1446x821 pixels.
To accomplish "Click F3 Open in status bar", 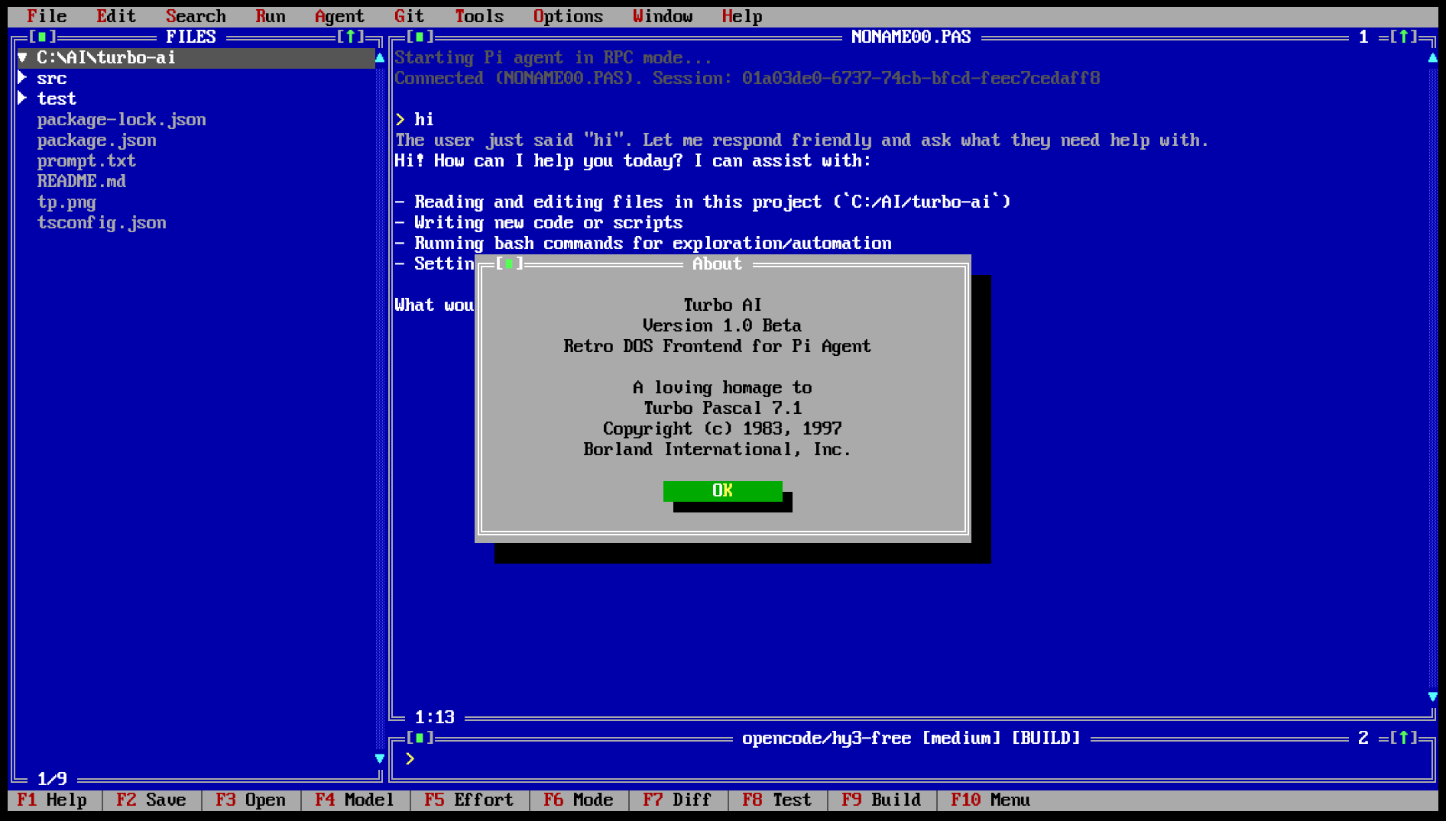I will [x=251, y=800].
